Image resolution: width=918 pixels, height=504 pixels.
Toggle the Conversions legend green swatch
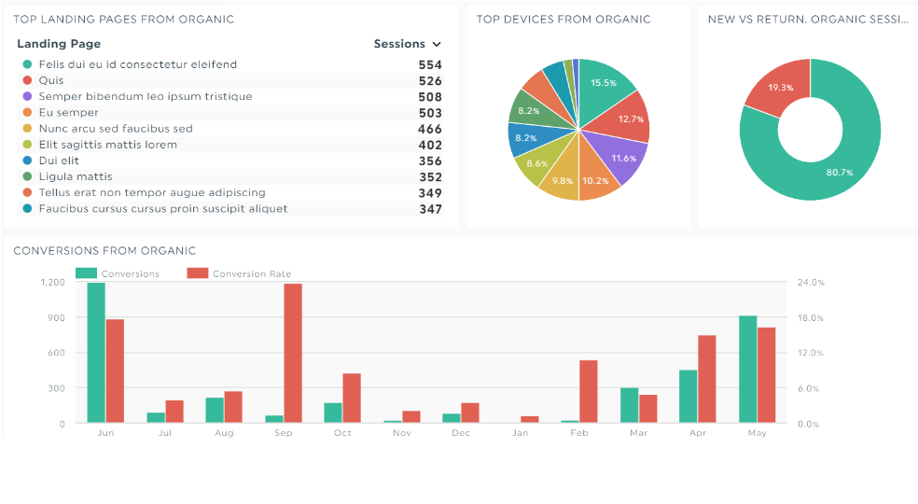[86, 273]
